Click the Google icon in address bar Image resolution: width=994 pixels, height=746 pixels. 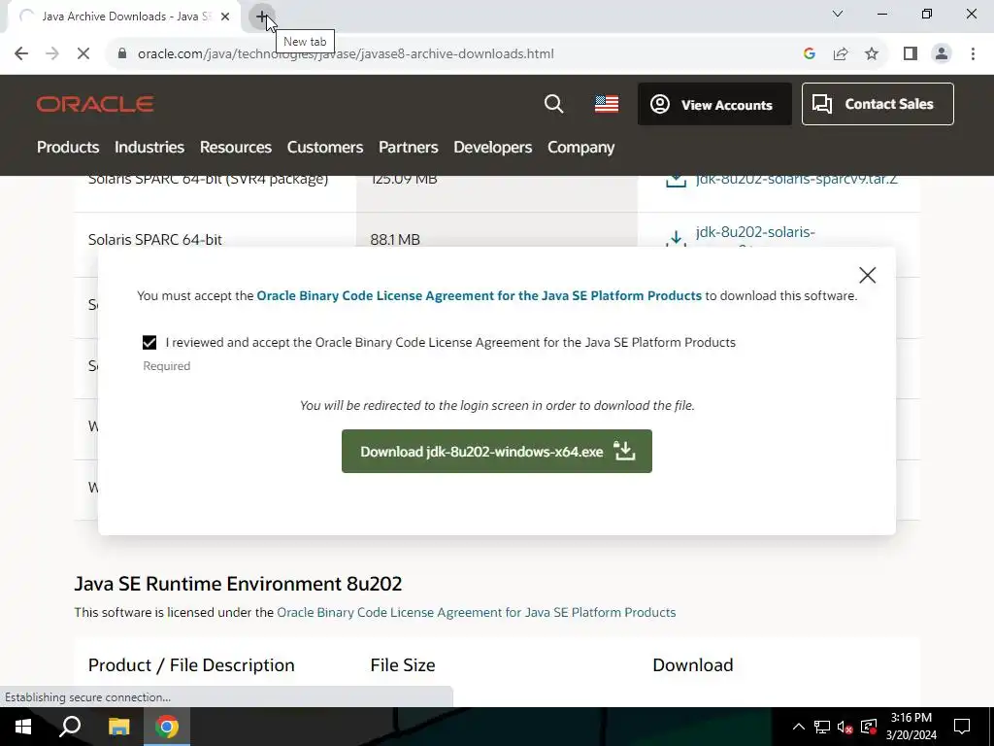[x=809, y=54]
